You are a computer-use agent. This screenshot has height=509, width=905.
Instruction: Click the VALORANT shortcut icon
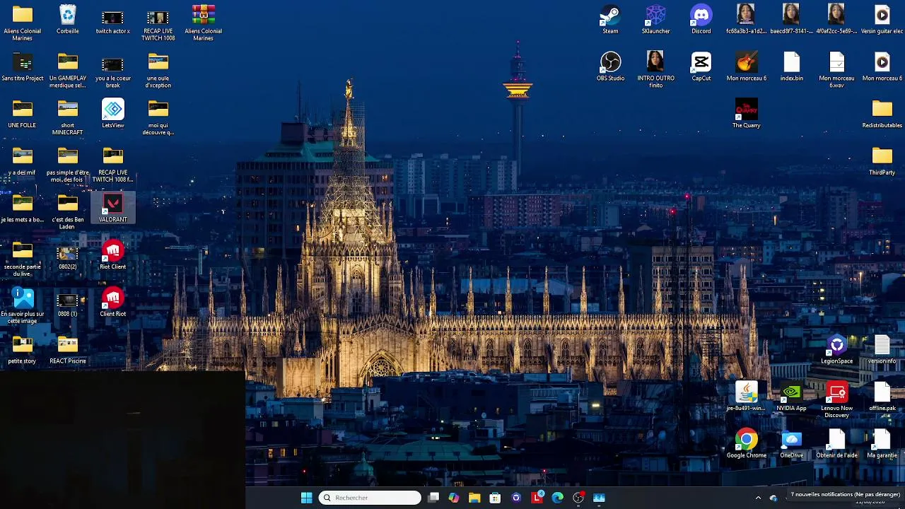[x=113, y=204]
